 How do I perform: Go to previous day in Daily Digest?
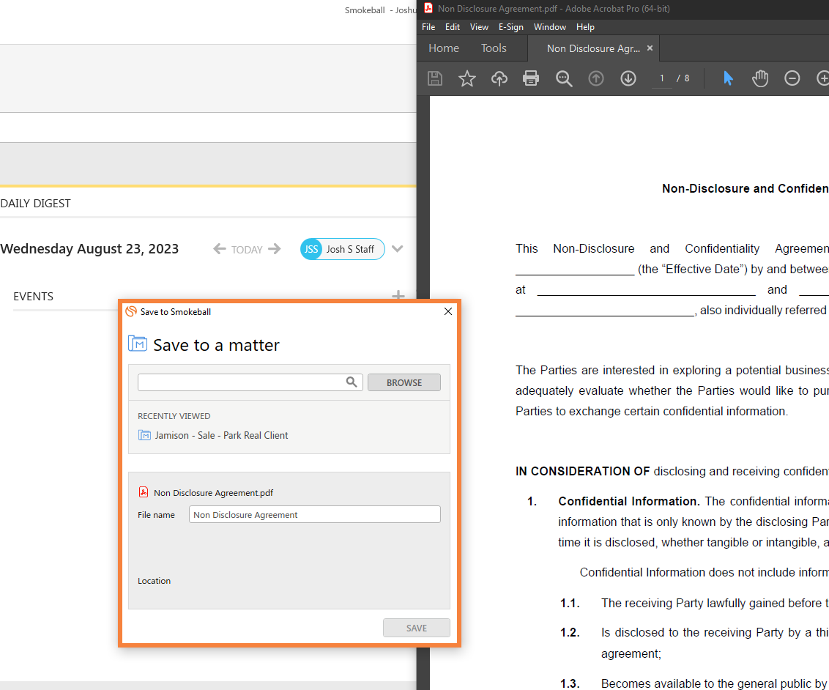[x=220, y=249]
